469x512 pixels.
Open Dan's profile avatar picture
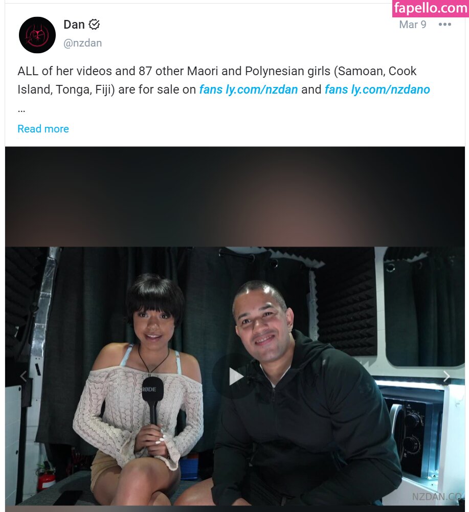tap(37, 35)
